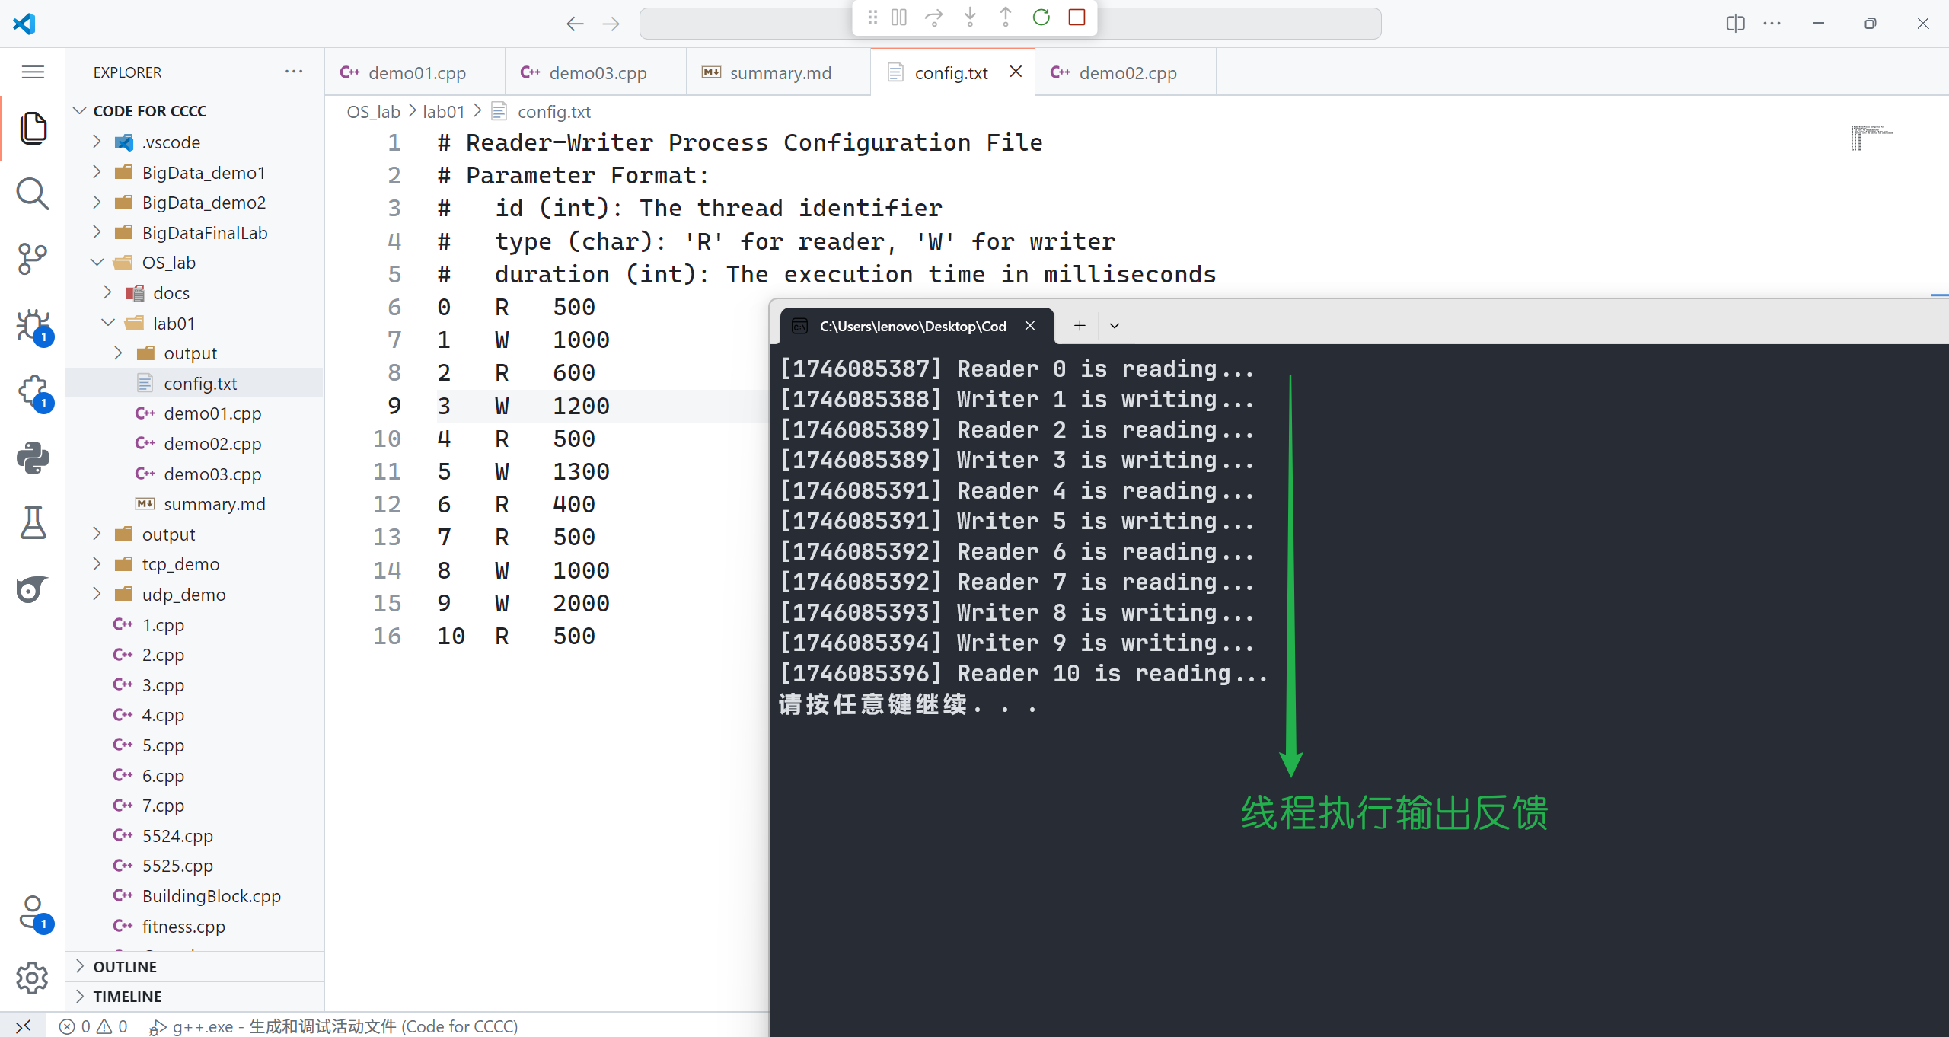1949x1037 pixels.
Task: Click errors and warnings status indicator
Action: [x=94, y=1026]
